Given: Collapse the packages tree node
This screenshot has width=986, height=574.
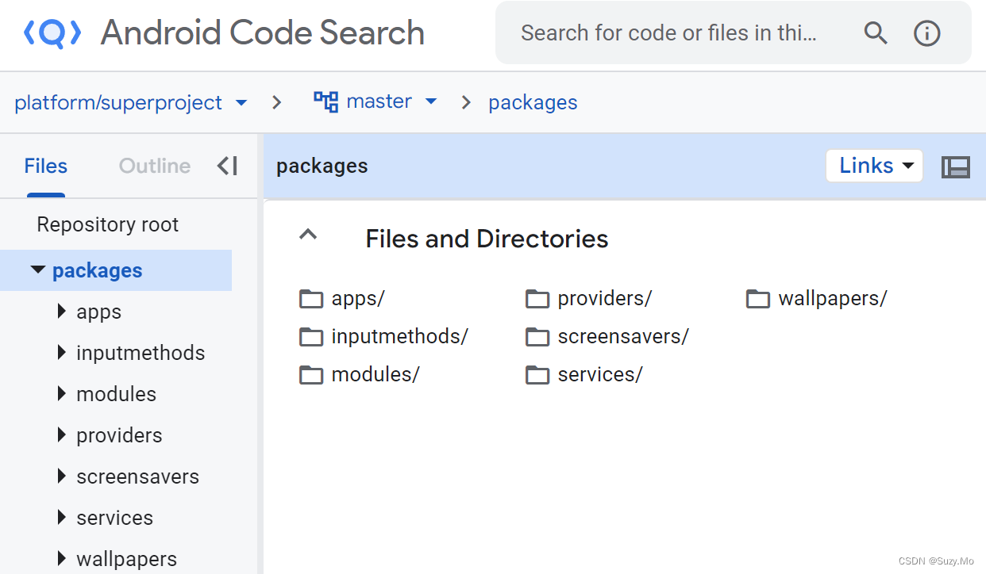Looking at the screenshot, I should [38, 270].
